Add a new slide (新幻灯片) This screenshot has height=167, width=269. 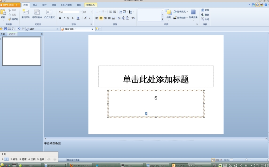tap(26, 14)
